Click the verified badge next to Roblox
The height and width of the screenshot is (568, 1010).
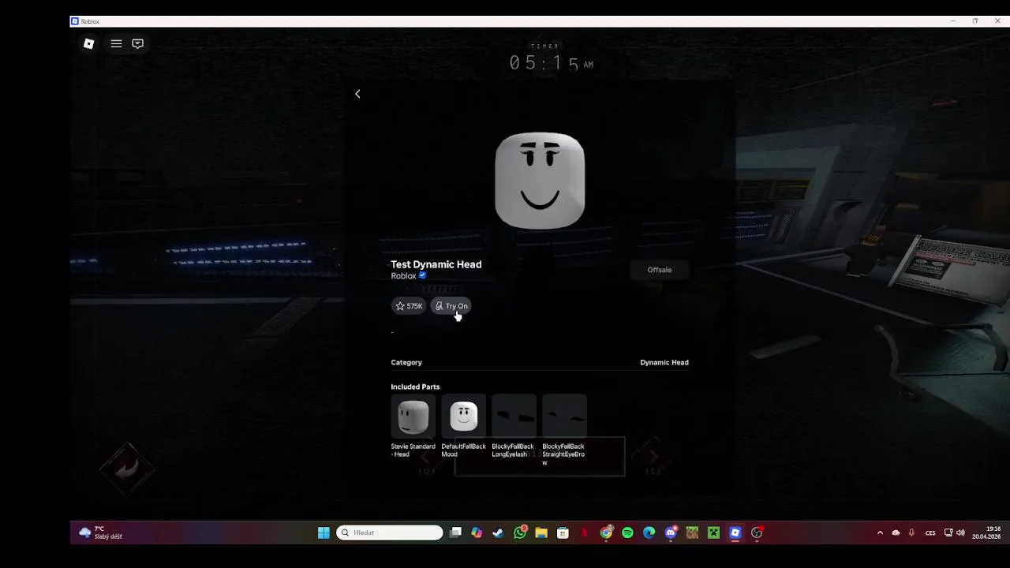click(x=423, y=276)
